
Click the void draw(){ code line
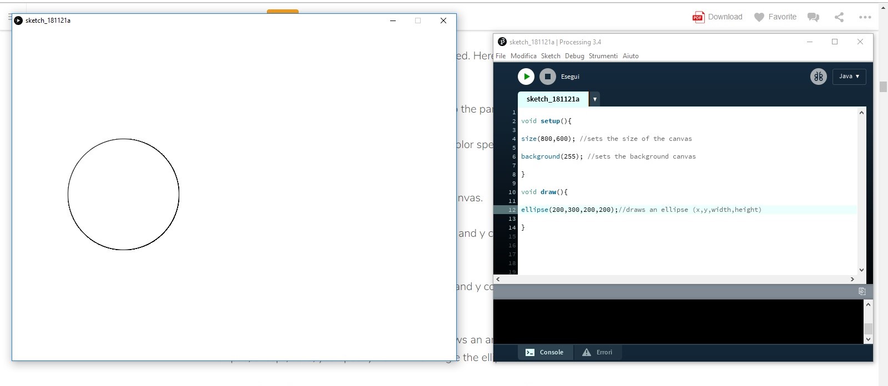point(544,192)
